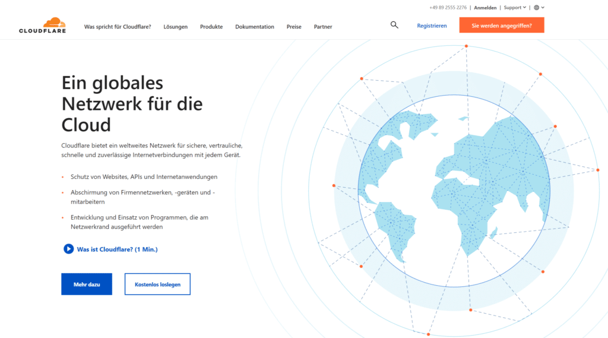Image resolution: width=608 pixels, height=338 pixels.
Task: Click Sie werden angegriffen? button
Action: 502,25
